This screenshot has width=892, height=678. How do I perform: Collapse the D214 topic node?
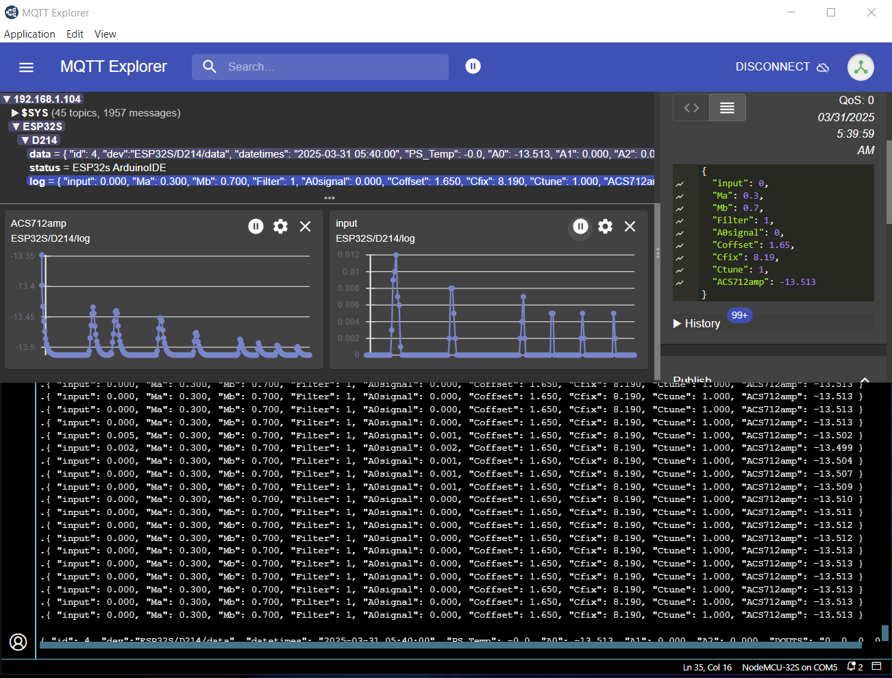point(25,140)
